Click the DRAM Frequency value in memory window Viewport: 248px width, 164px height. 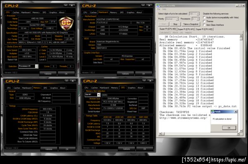point(48,109)
